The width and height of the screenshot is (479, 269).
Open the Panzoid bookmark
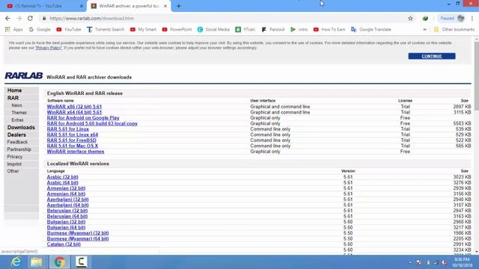pos(272,29)
